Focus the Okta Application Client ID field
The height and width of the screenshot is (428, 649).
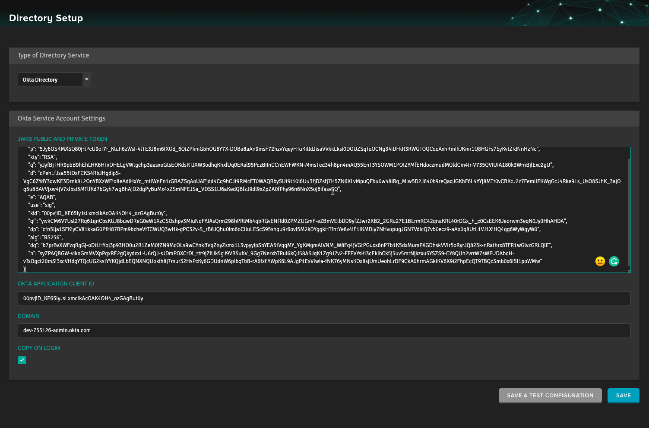[x=324, y=298]
